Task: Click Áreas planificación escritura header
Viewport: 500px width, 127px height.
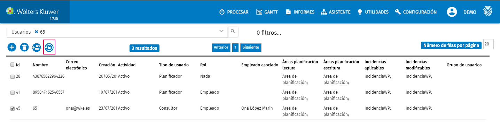Action: (x=341, y=65)
